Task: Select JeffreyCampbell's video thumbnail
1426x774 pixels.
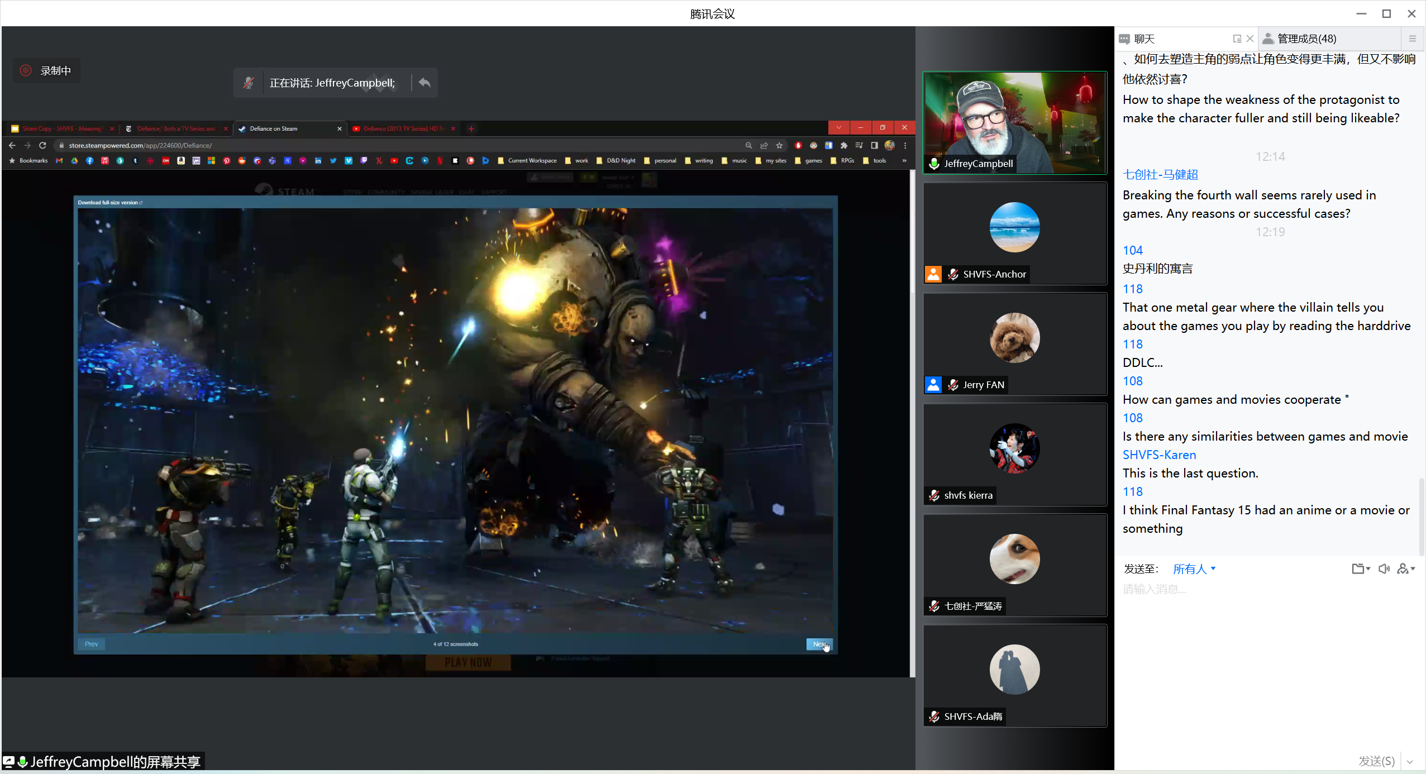Action: (1015, 123)
